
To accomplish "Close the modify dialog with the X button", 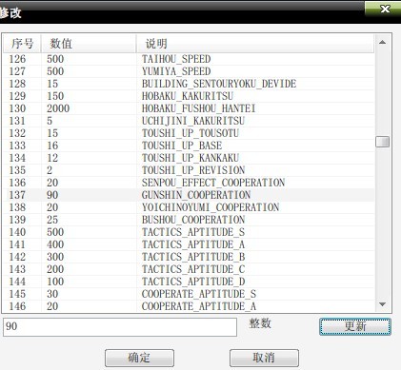I will pyautogui.click(x=385, y=9).
